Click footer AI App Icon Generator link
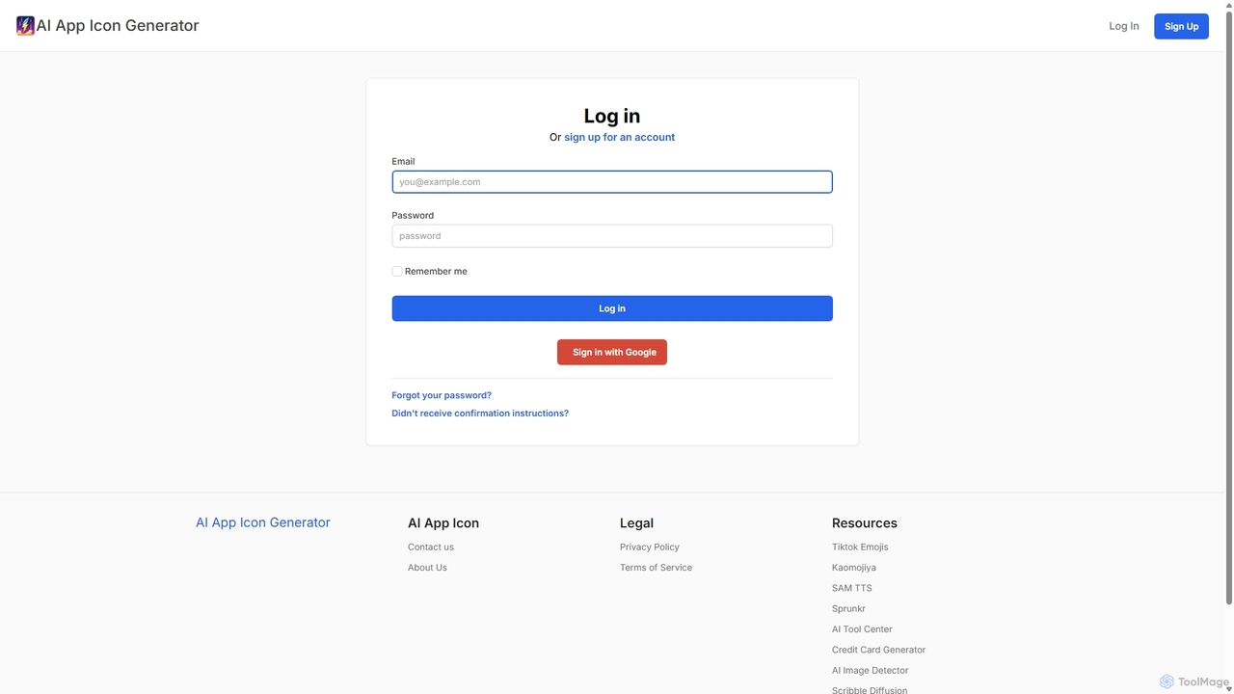This screenshot has width=1234, height=694. click(x=263, y=522)
